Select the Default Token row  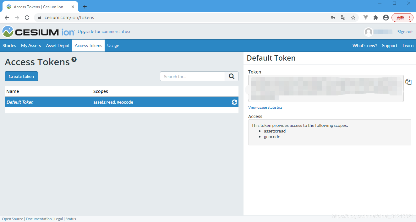(122, 102)
